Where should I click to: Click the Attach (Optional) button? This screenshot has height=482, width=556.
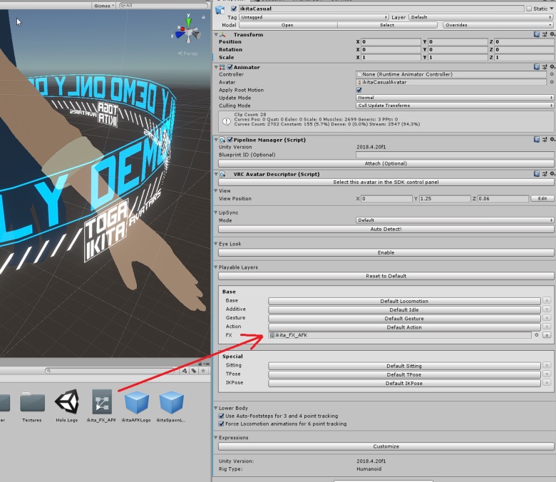coord(386,163)
